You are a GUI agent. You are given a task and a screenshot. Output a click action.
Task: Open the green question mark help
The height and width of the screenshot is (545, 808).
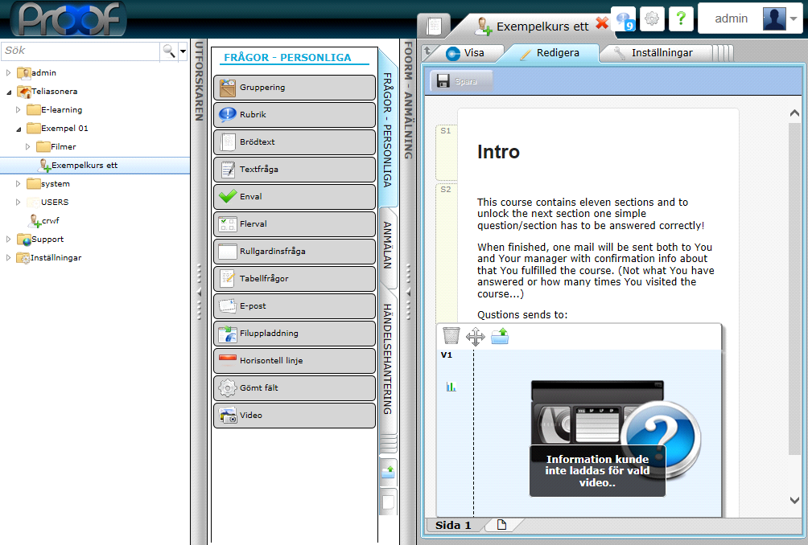(680, 18)
